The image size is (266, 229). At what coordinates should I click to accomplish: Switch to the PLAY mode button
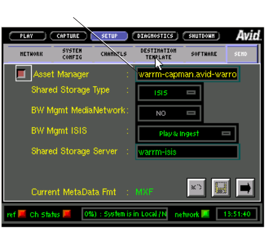click(x=28, y=36)
